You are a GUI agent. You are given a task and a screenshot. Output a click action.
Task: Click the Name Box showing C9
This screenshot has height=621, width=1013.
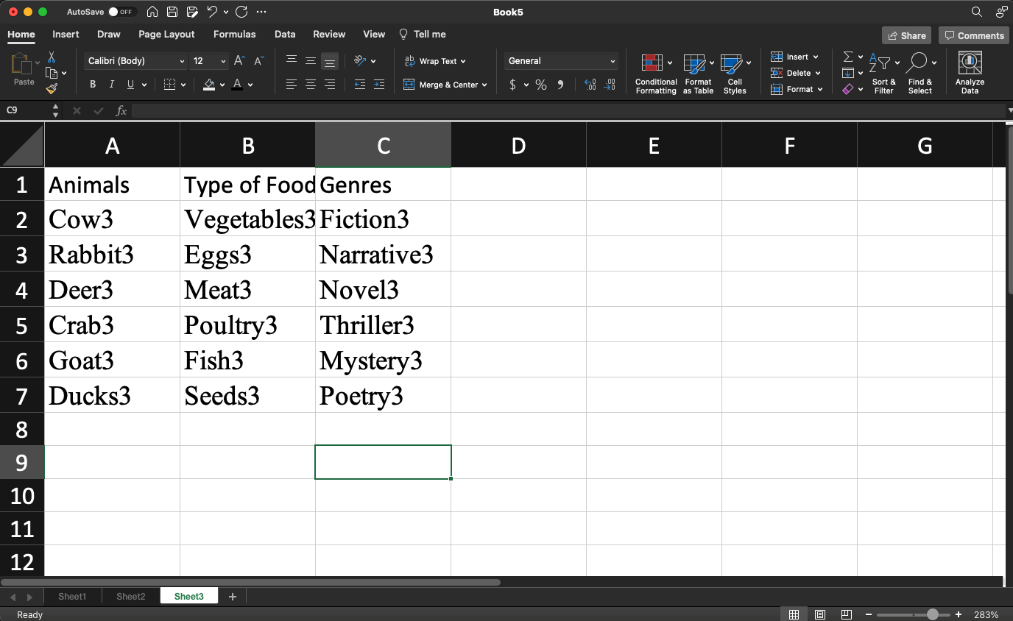click(x=27, y=110)
